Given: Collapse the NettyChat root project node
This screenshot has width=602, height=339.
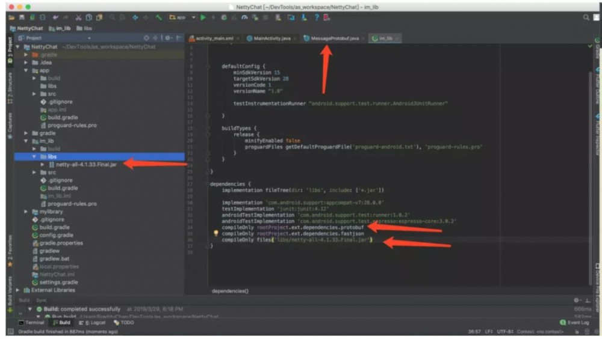Looking at the screenshot, I should click(x=18, y=47).
